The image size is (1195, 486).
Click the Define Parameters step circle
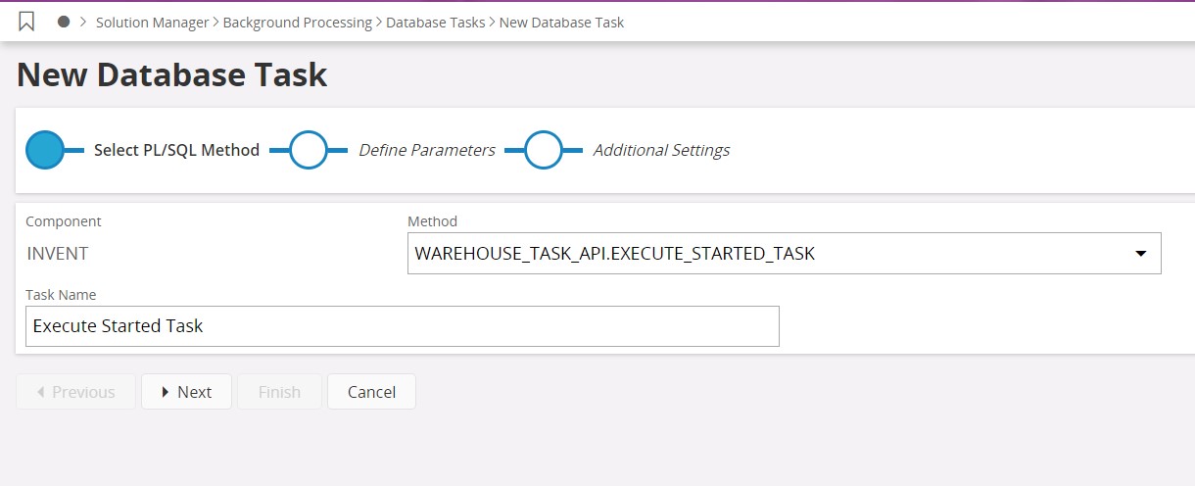coord(309,150)
